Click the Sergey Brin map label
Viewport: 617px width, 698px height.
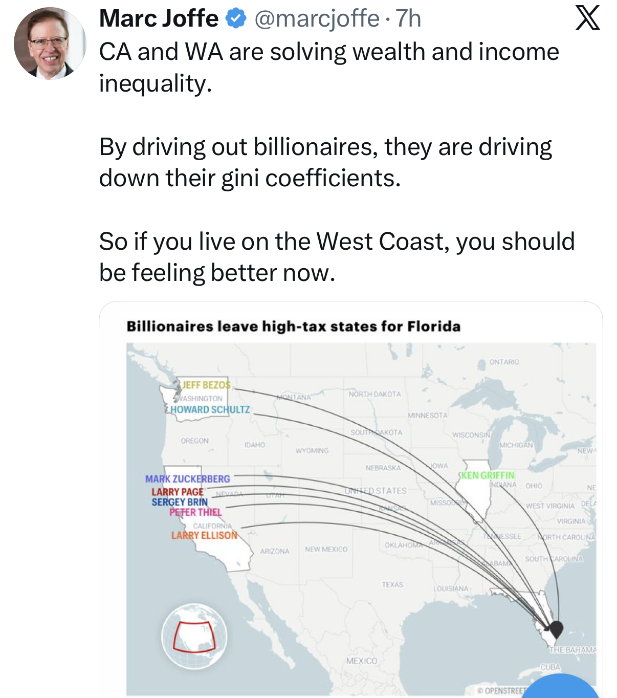[180, 502]
